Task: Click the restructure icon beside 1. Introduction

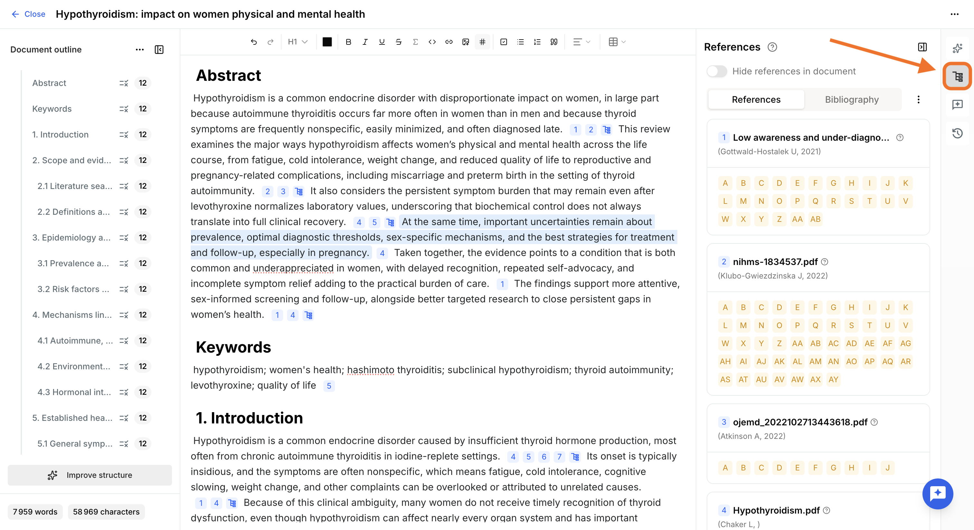Action: 124,135
